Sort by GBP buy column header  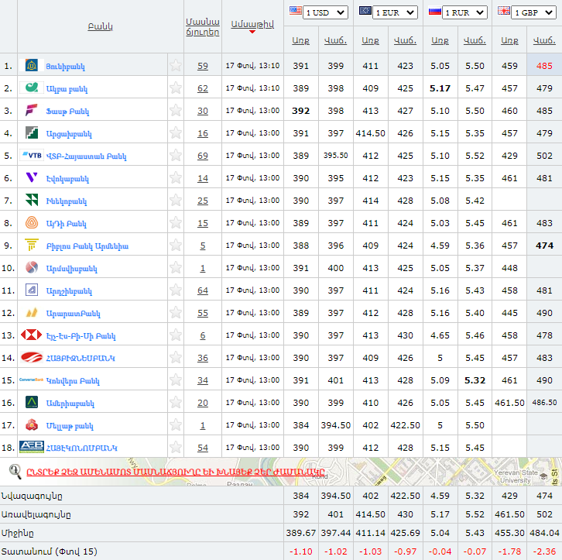(509, 40)
